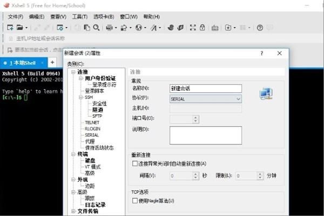Toggle the fullscreen toolbar icon
Image resolution: width=324 pixels, height=216 pixels.
(193, 28)
